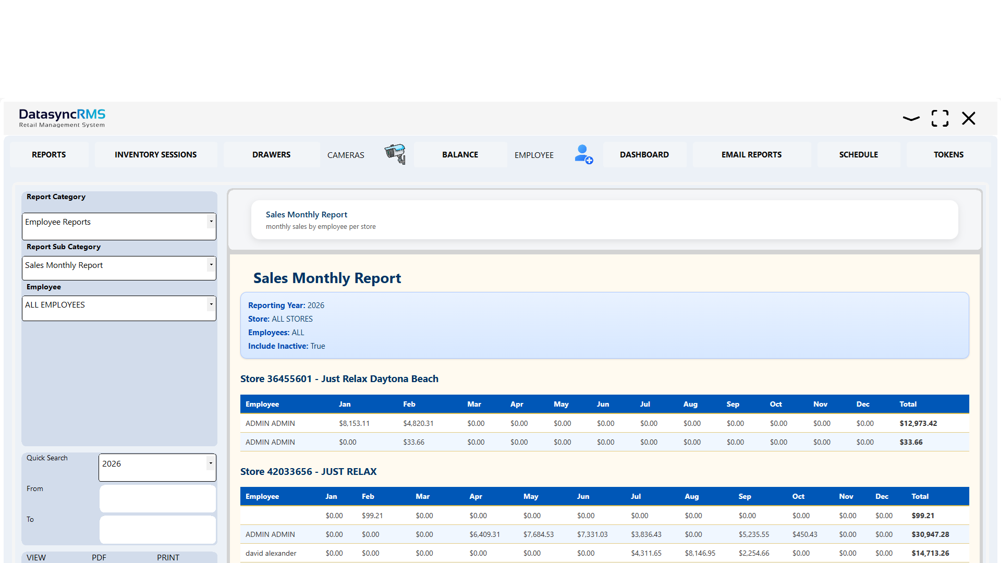Select the $4,820.31 February cell
Viewport: 1001px width, 563px height.
click(418, 423)
